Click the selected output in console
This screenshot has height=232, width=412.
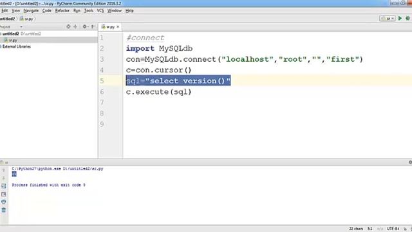(14, 174)
